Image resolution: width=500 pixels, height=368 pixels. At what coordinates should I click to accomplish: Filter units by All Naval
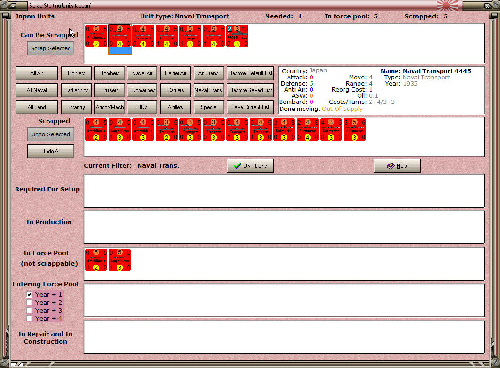tap(37, 90)
